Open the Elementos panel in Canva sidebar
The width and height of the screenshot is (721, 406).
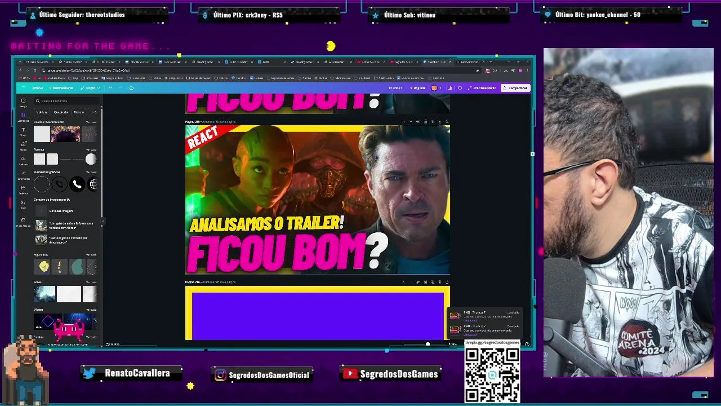[x=23, y=117]
